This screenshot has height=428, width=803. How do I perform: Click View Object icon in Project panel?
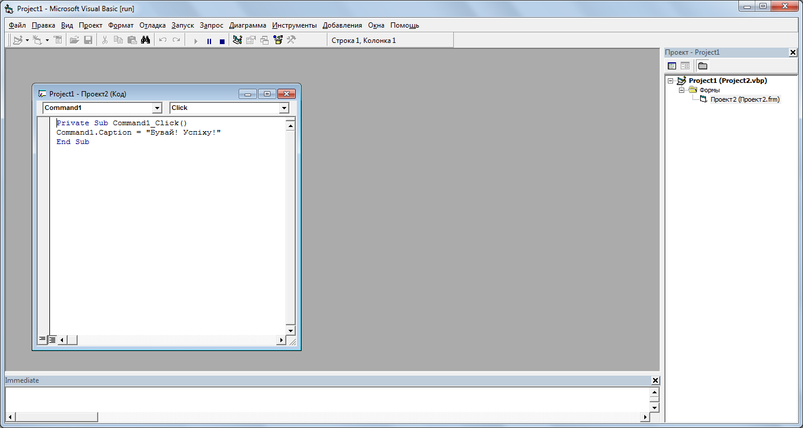point(685,66)
